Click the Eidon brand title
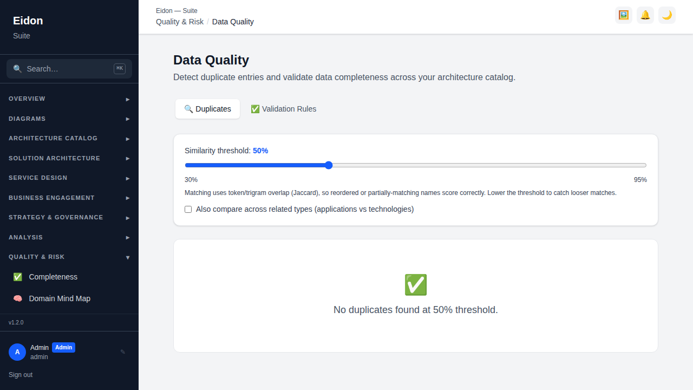Viewport: 693px width, 390px height. coord(28,21)
